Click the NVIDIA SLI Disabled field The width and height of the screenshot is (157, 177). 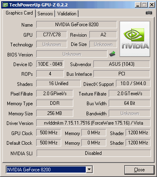94,153
